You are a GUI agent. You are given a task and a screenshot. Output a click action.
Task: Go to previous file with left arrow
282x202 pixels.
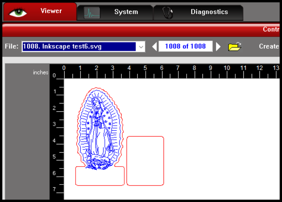(154, 47)
